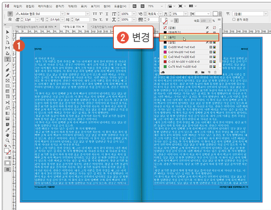Screen dimensions: 271x210
Task: Toggle formatting affects text in swatches panel
Action: [177, 21]
